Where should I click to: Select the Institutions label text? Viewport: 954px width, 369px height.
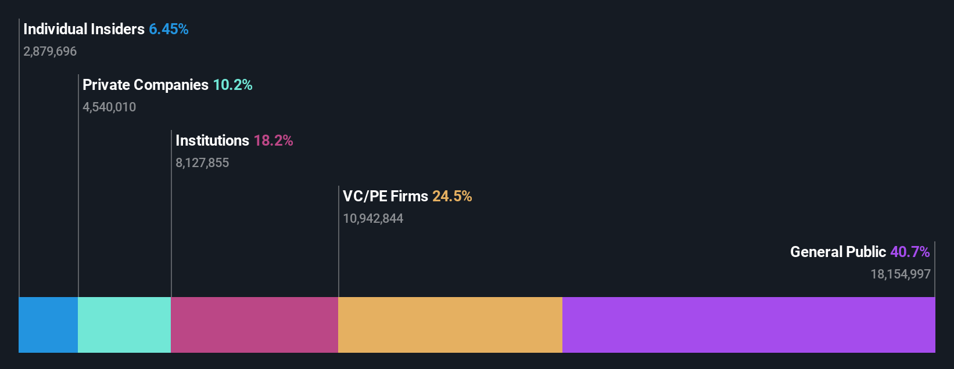tap(212, 140)
